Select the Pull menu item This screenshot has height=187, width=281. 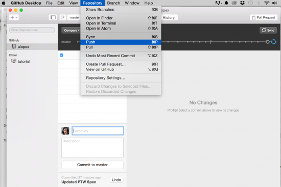(121, 47)
